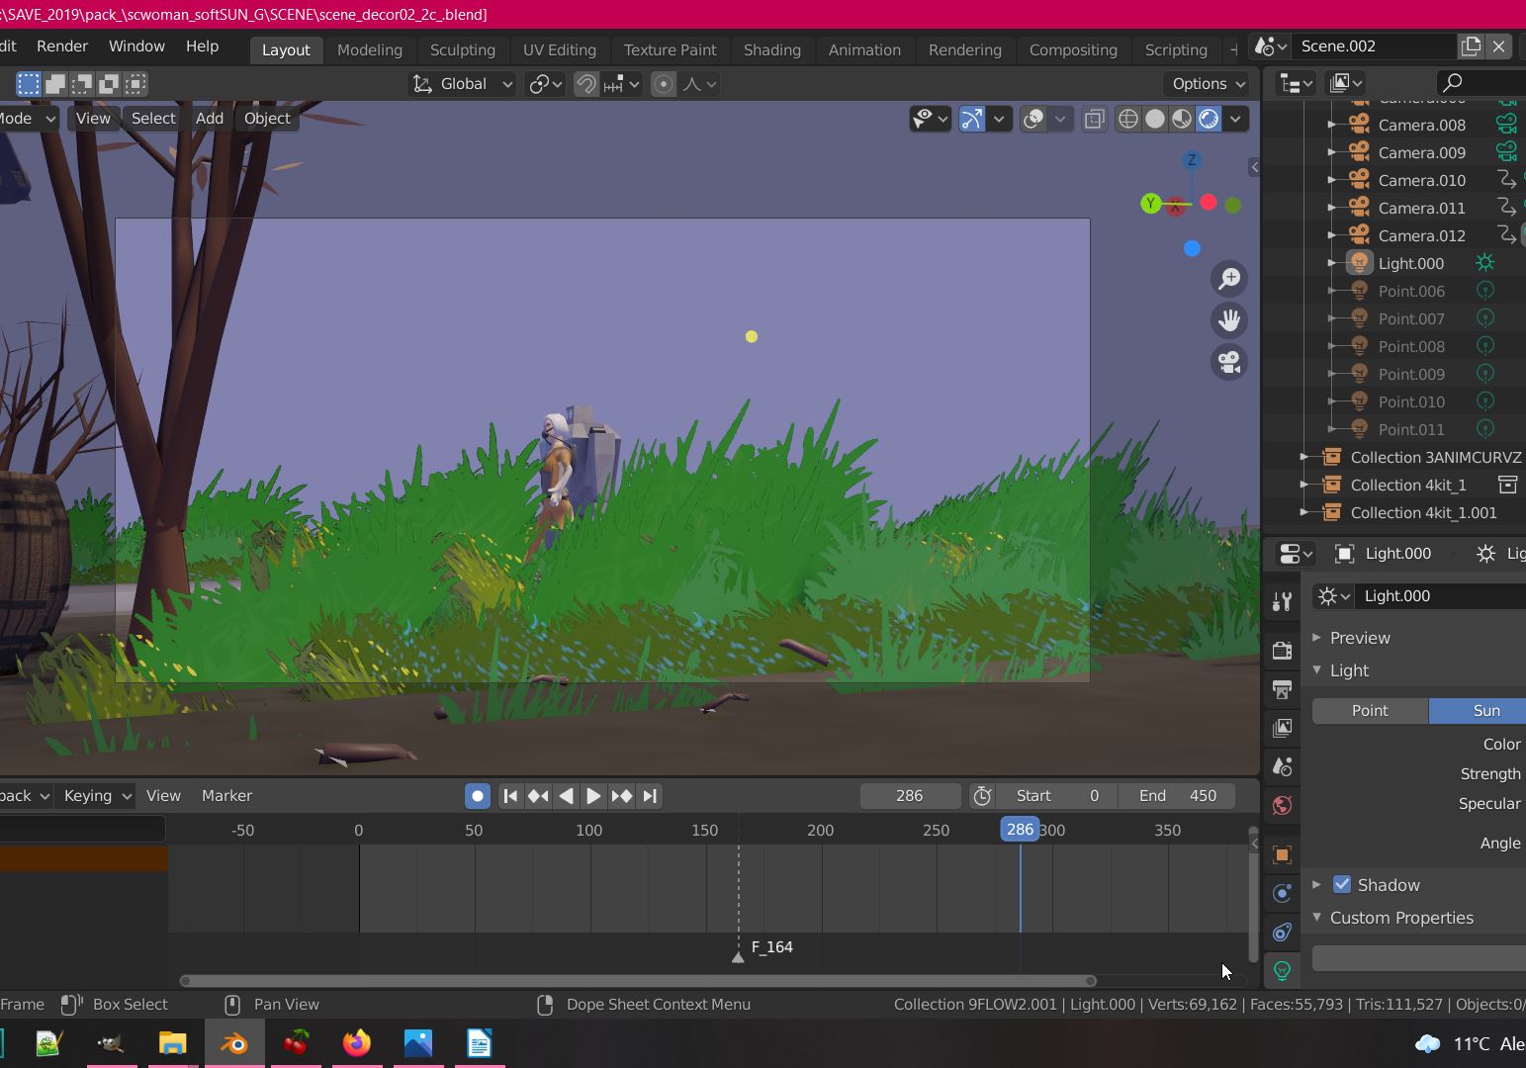
Task: Open the World properties tab icon
Action: [x=1282, y=806]
